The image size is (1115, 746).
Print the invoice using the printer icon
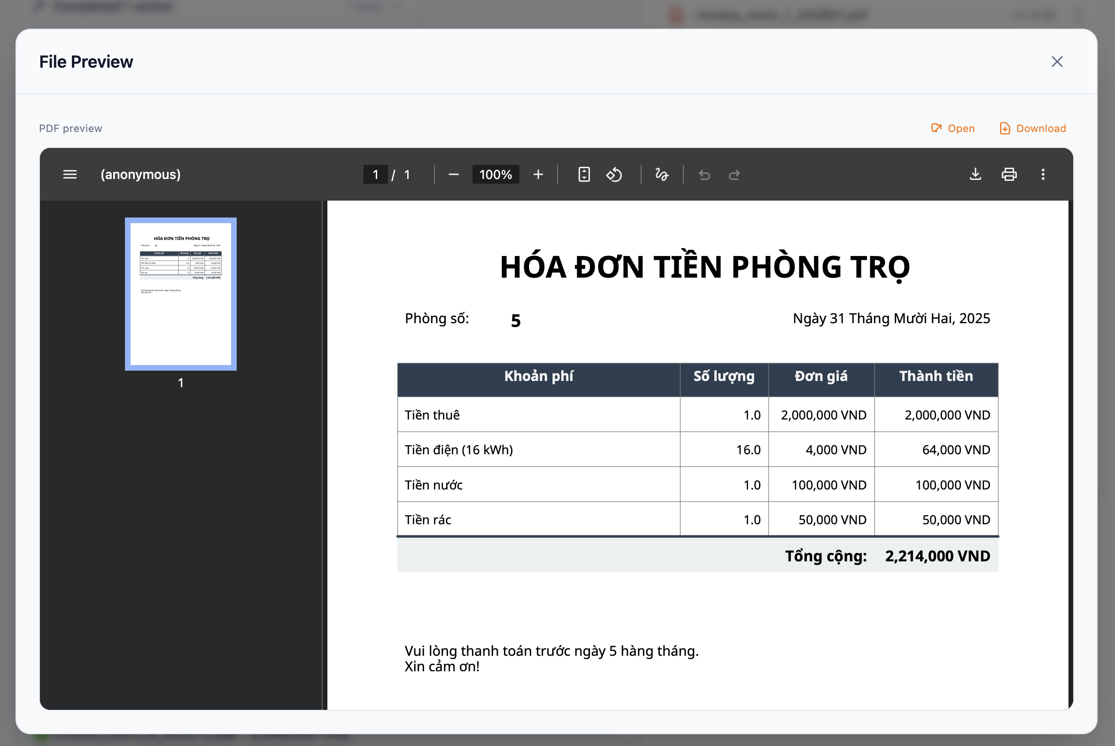click(x=1009, y=174)
